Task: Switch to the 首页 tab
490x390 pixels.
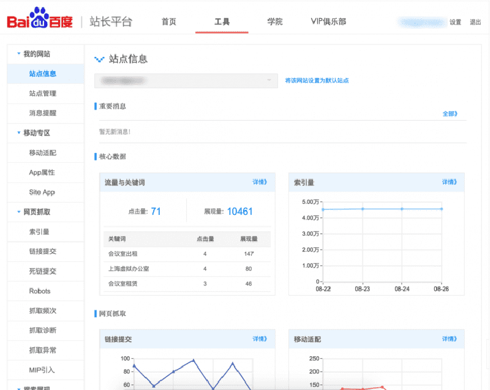Action: pyautogui.click(x=169, y=22)
